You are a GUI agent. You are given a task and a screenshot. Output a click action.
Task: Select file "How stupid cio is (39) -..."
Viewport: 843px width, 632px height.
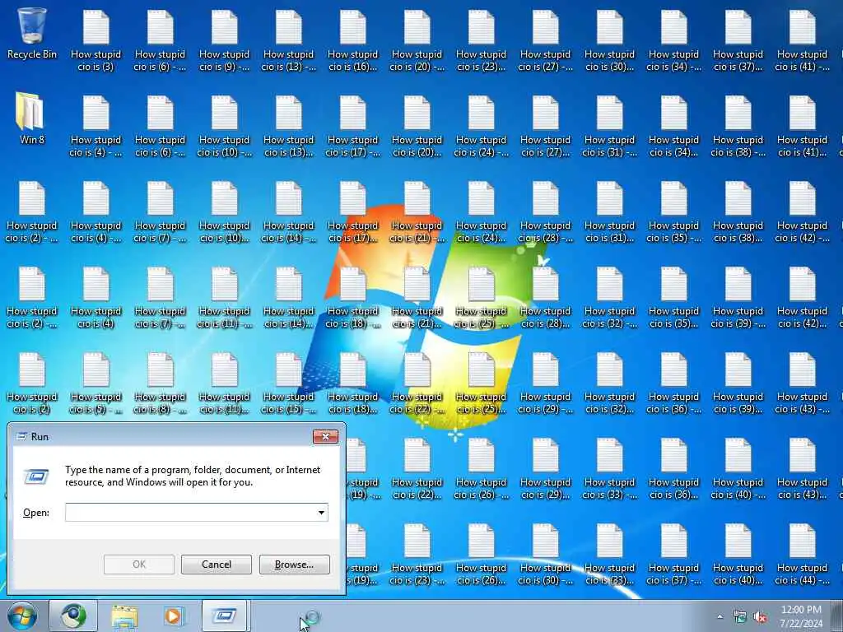[x=738, y=298]
